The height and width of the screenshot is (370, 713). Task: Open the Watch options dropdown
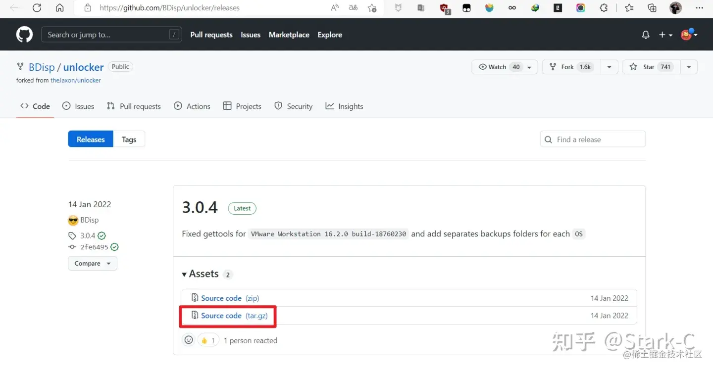click(x=530, y=67)
